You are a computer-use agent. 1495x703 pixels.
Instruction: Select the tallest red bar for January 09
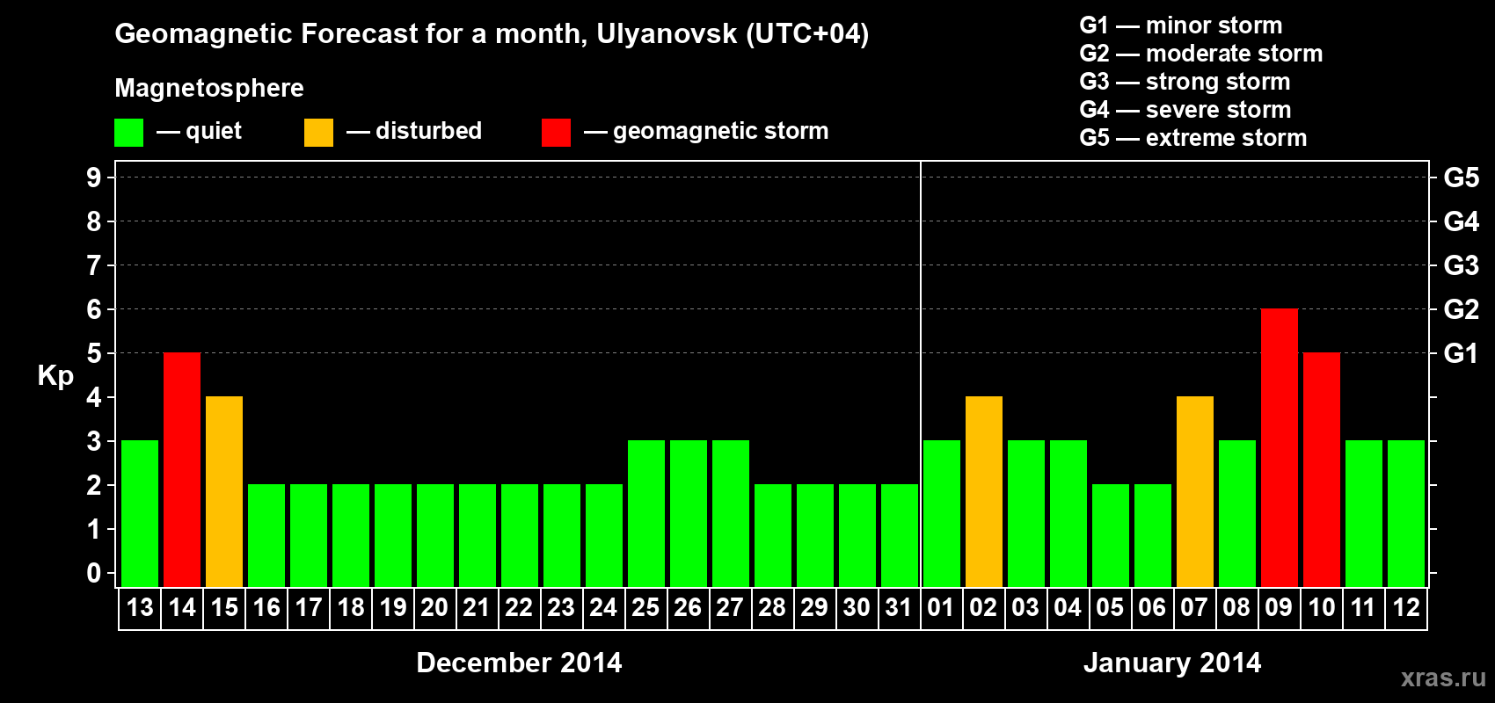coord(1280,448)
